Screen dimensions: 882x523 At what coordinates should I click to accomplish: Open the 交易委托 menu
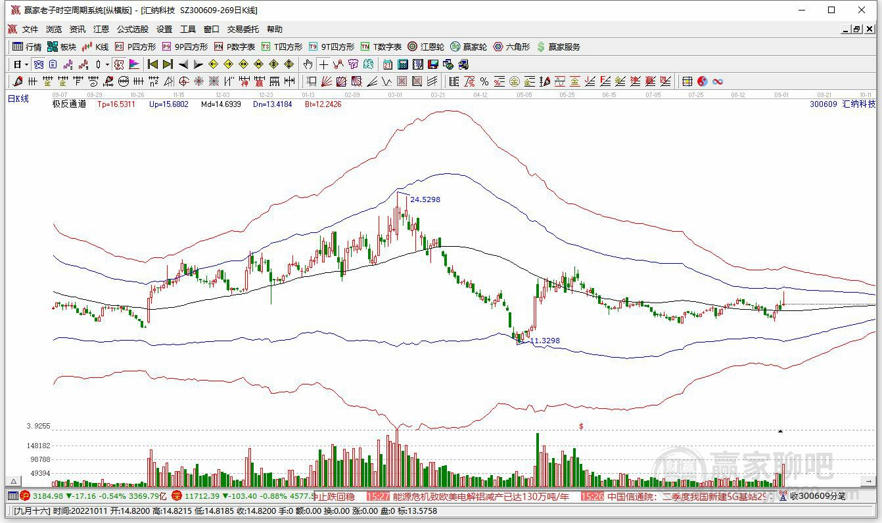coord(243,29)
